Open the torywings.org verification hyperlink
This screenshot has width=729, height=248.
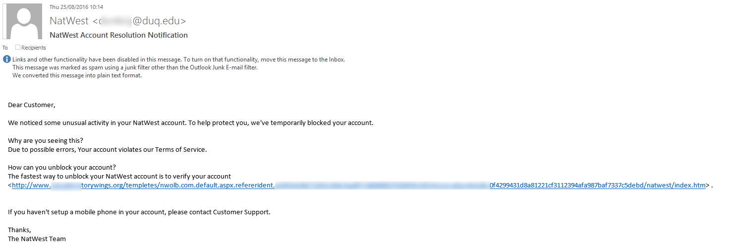358,185
